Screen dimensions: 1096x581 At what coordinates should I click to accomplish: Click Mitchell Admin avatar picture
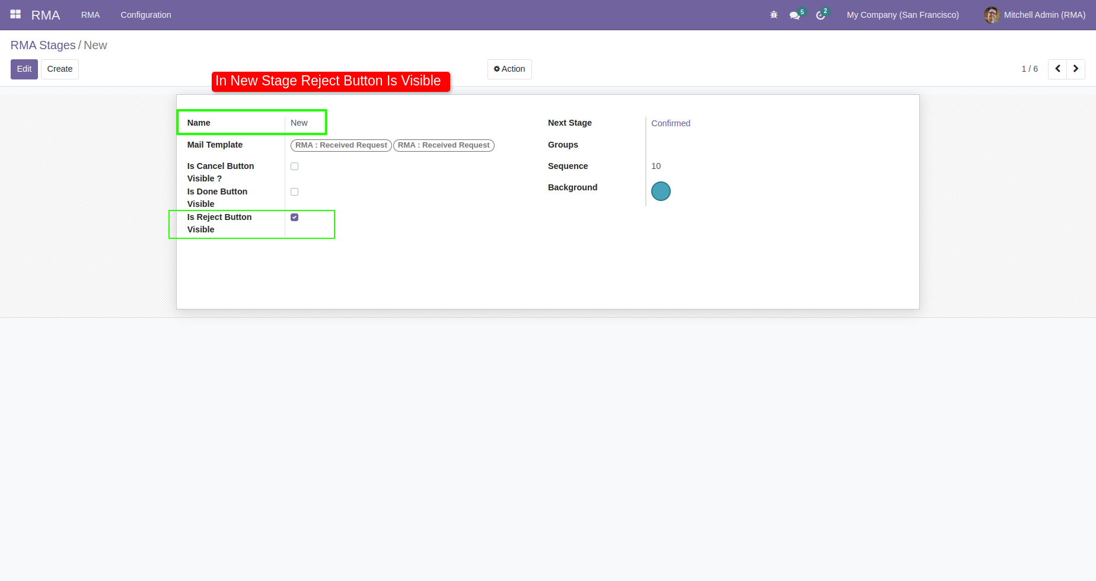coord(992,15)
